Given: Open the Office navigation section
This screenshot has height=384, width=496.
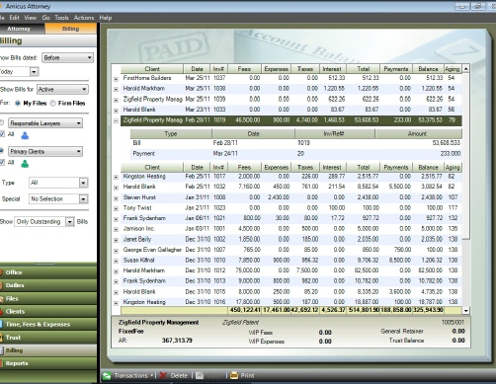Looking at the screenshot, I should tap(48, 272).
